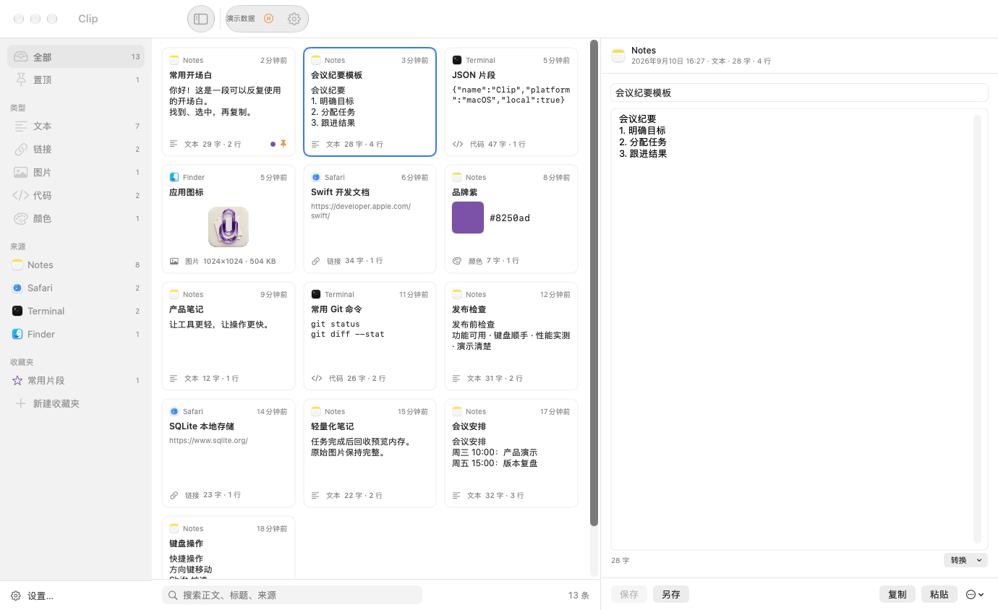Select the SQLite 本地存储 card title
The height and width of the screenshot is (610, 998).
[x=202, y=426]
